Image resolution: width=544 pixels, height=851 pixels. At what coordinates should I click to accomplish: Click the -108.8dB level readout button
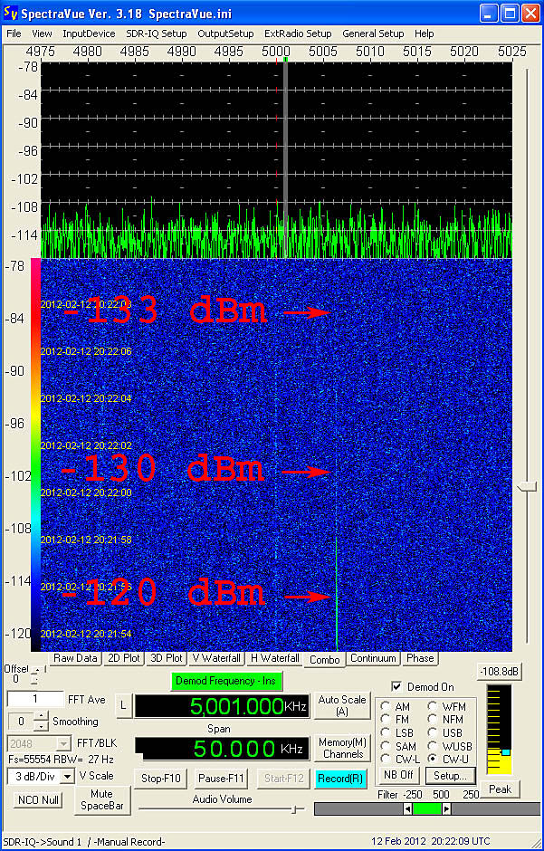[x=499, y=671]
